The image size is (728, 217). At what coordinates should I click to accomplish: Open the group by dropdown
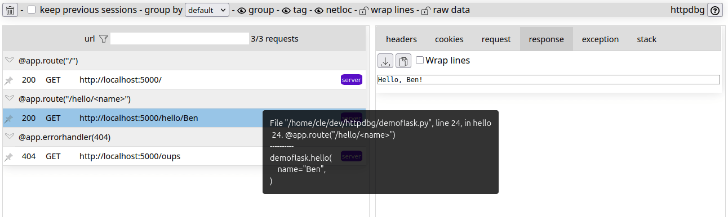point(207,10)
